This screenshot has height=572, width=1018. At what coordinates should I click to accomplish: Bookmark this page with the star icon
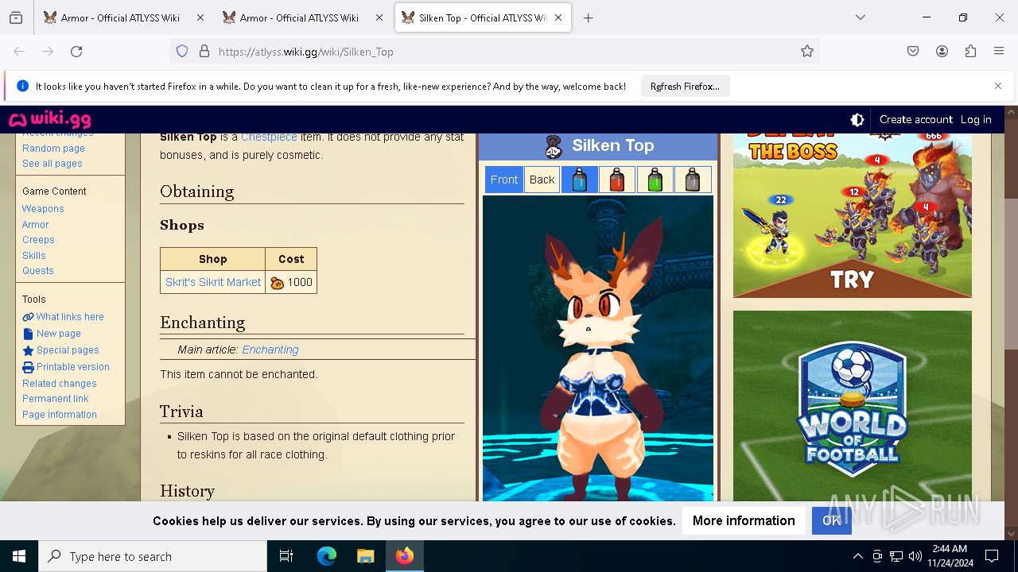pyautogui.click(x=807, y=51)
